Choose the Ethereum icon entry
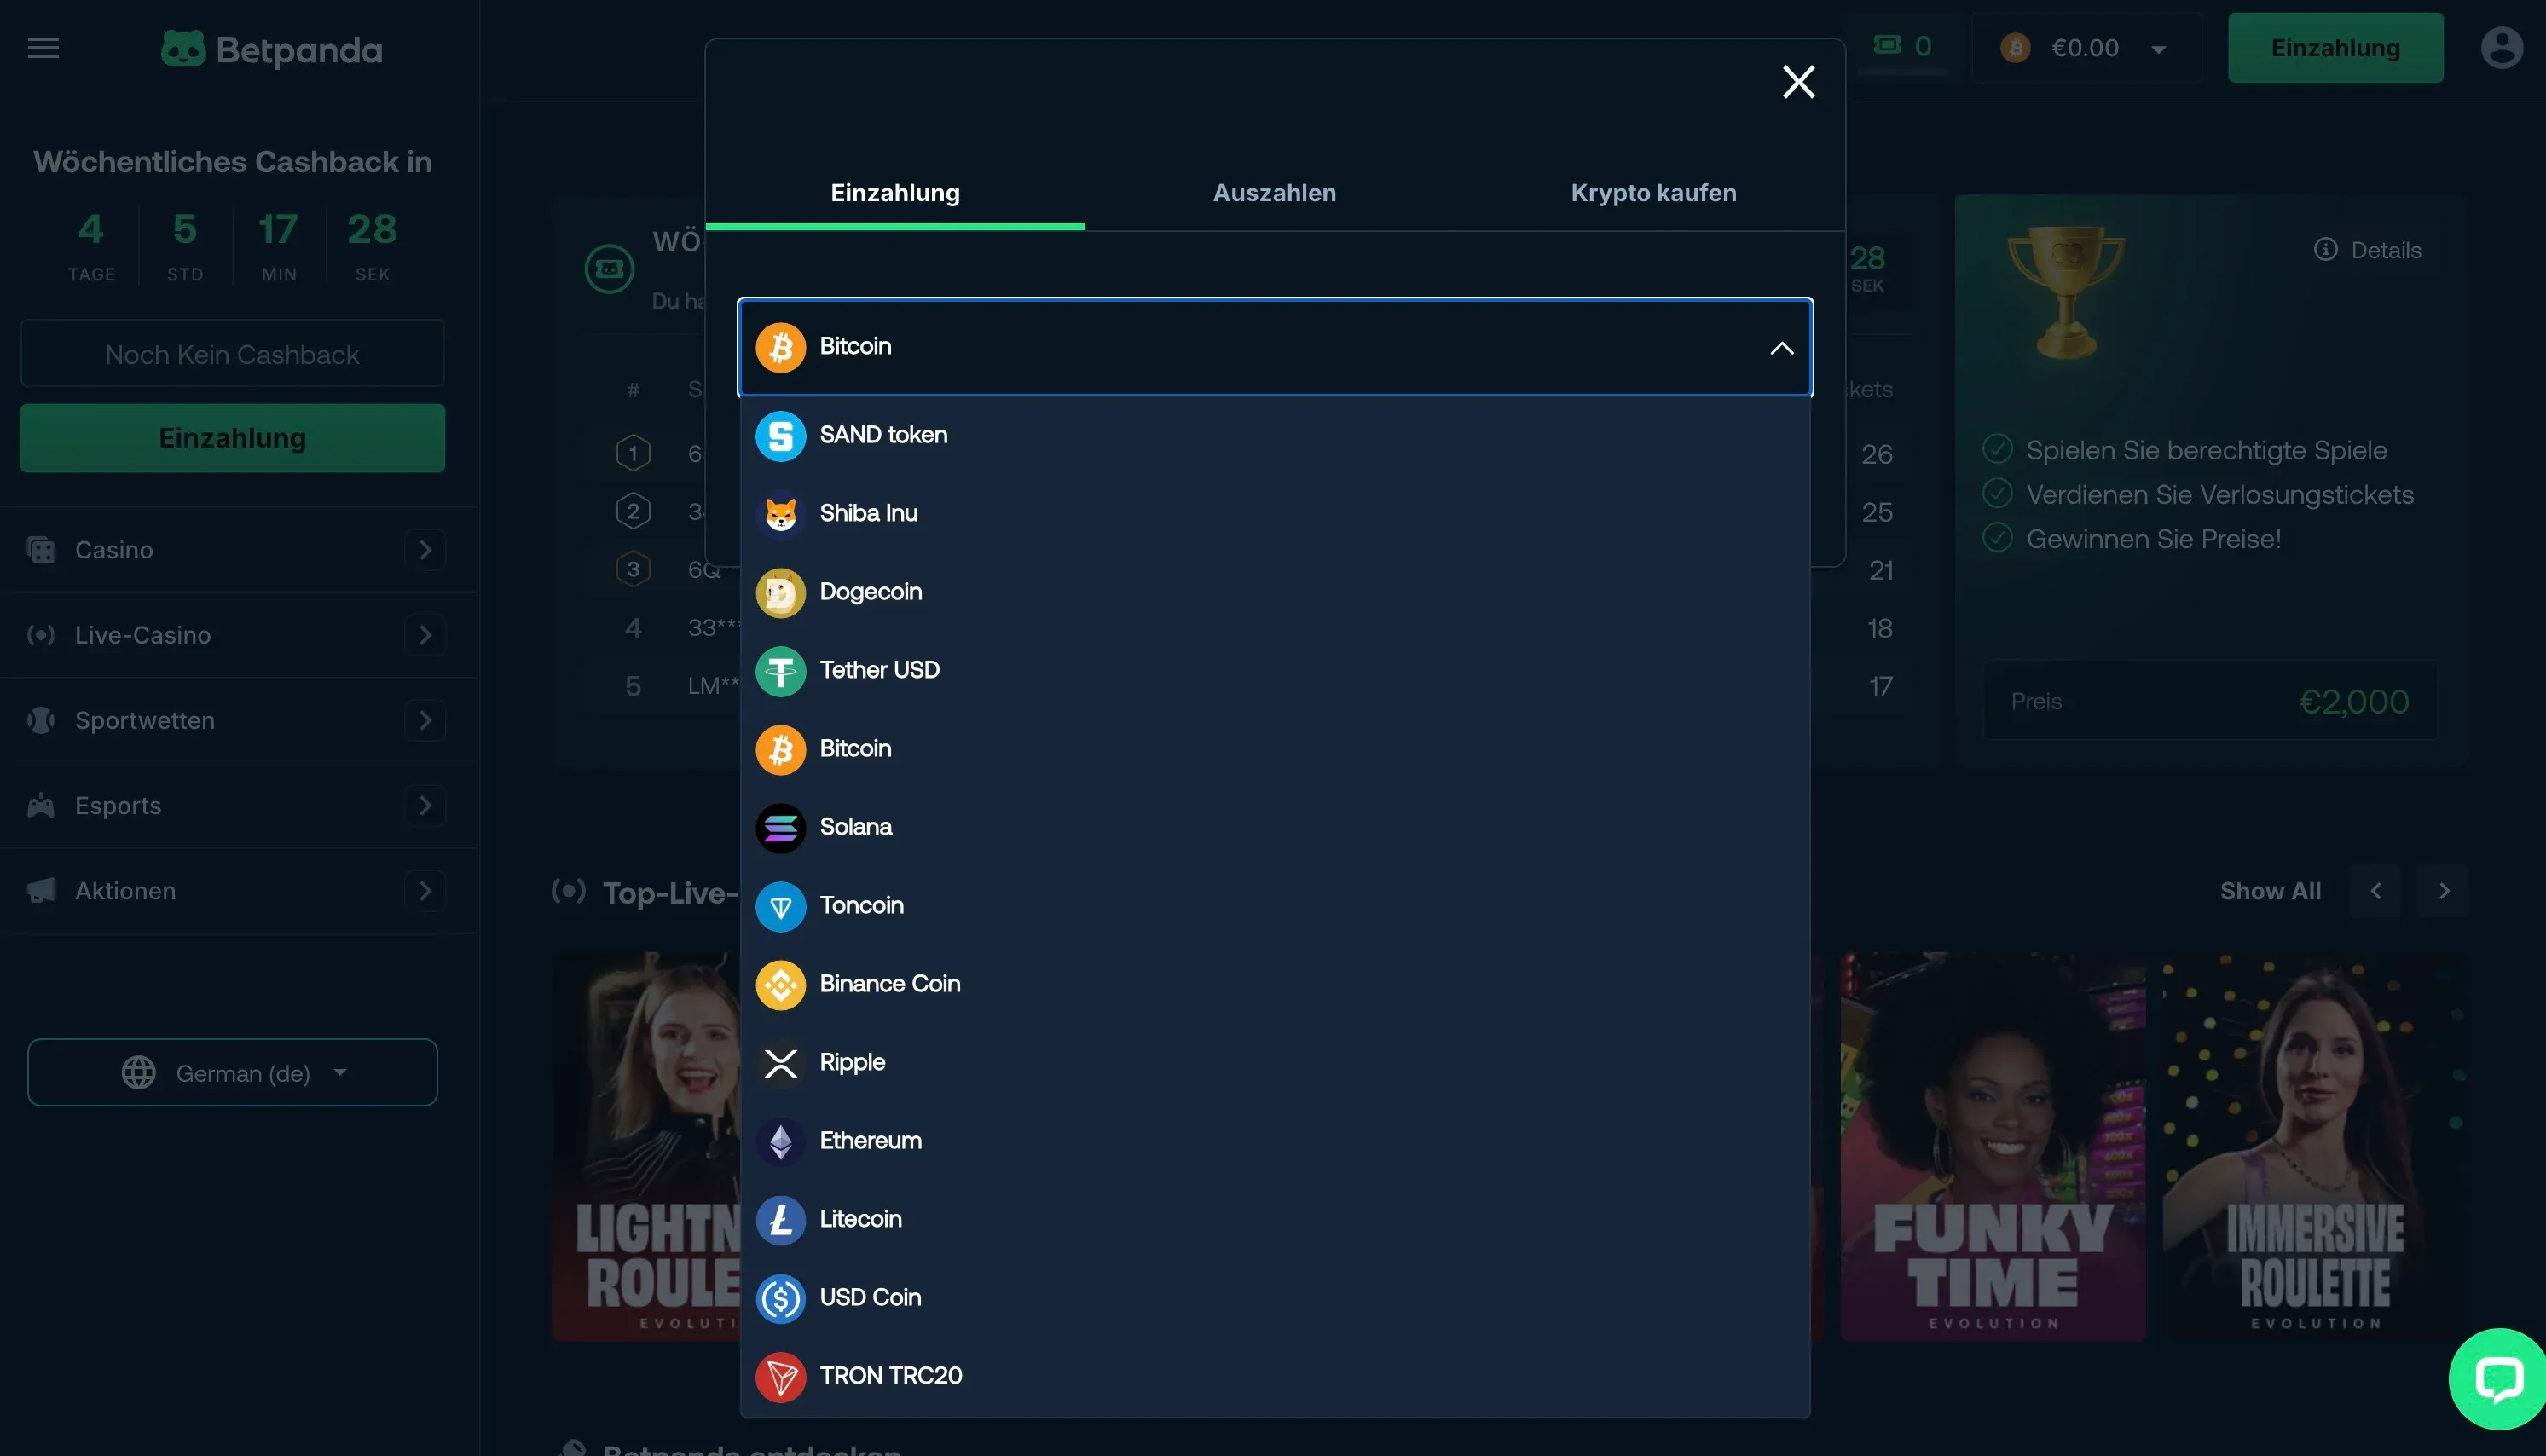 tap(780, 1141)
